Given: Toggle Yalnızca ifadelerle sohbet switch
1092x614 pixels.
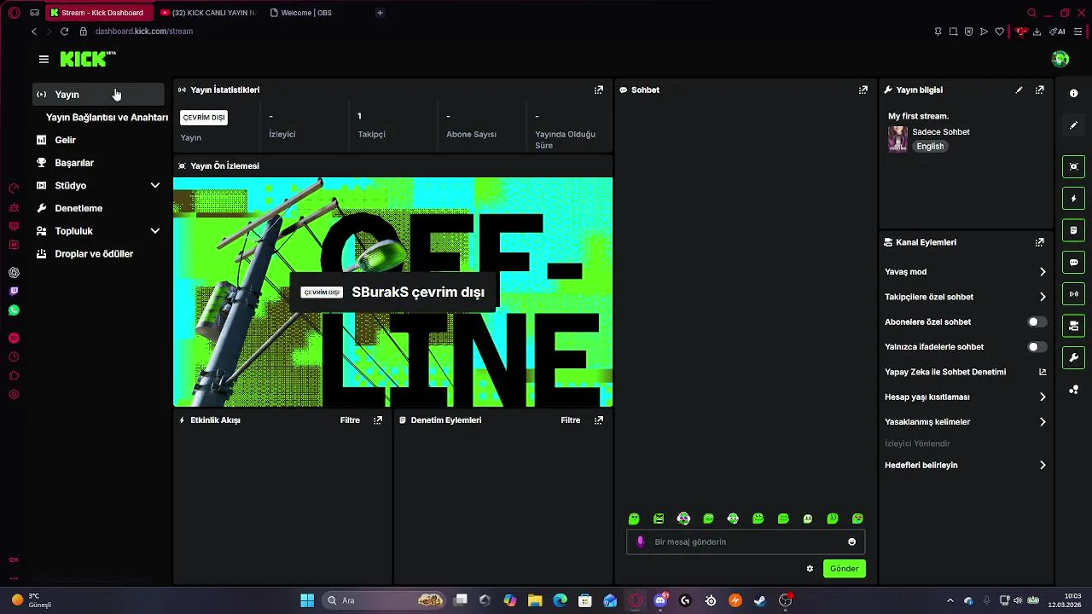Looking at the screenshot, I should pyautogui.click(x=1037, y=347).
